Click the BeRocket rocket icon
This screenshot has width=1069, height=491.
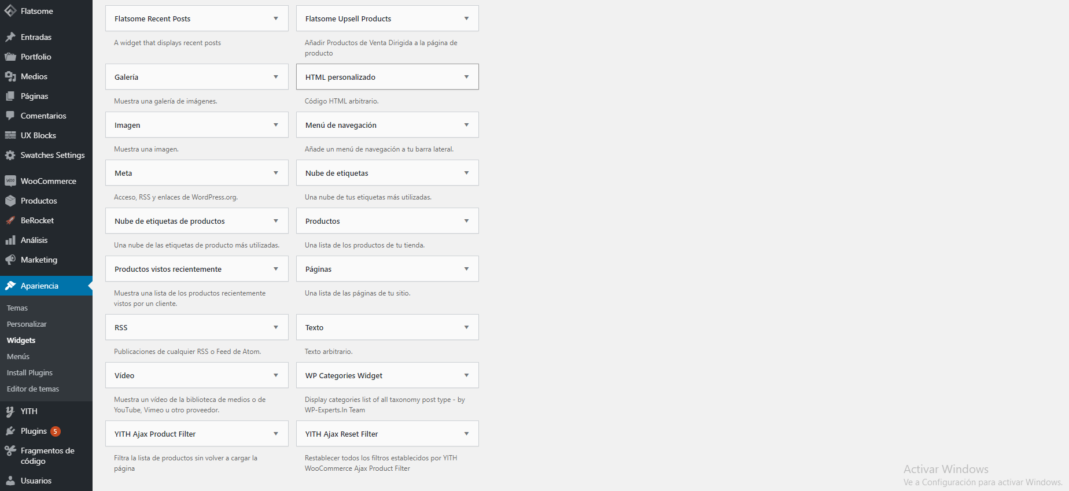[x=10, y=220]
